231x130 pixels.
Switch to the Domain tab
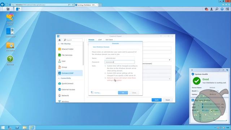click(91, 40)
